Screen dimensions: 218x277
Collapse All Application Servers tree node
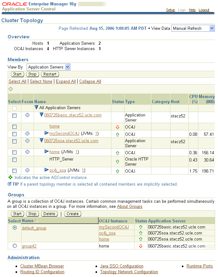tap(36, 107)
